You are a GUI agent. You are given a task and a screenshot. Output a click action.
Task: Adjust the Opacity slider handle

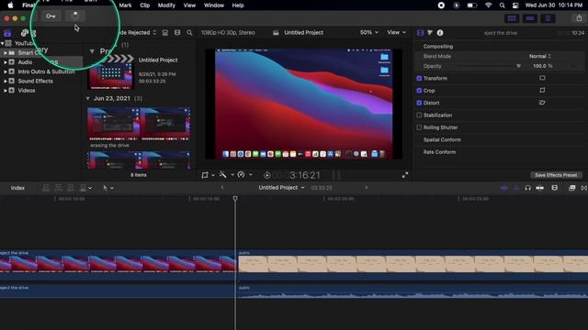point(518,66)
